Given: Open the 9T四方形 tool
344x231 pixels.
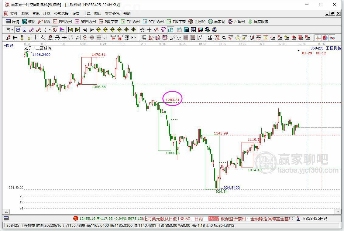Looking at the screenshot, I should 153,22.
